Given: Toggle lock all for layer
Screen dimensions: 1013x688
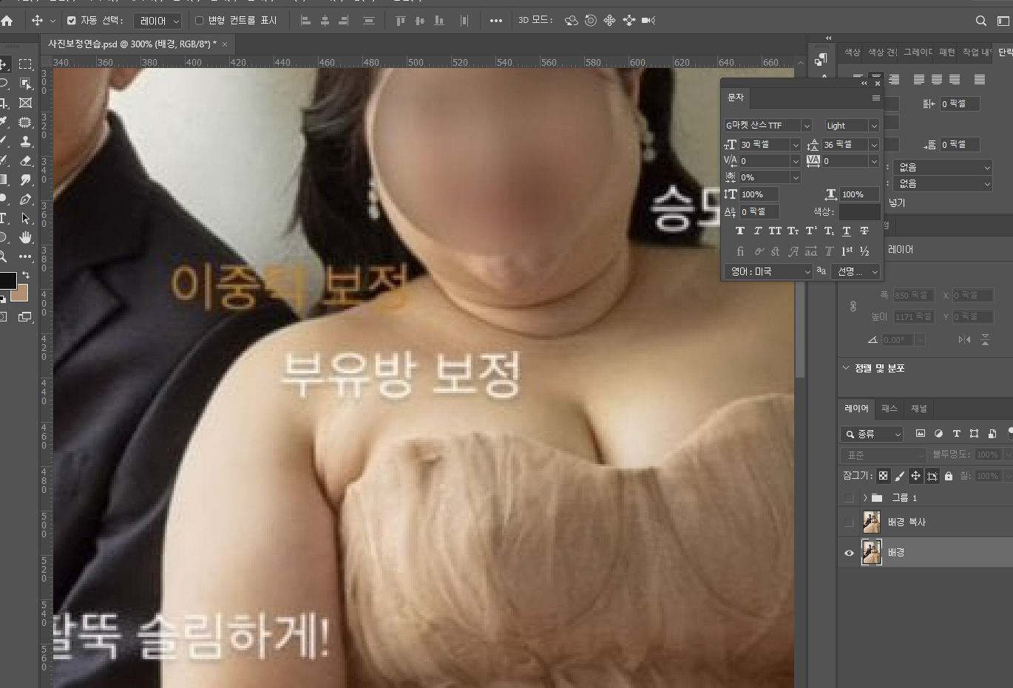Looking at the screenshot, I should 949,476.
